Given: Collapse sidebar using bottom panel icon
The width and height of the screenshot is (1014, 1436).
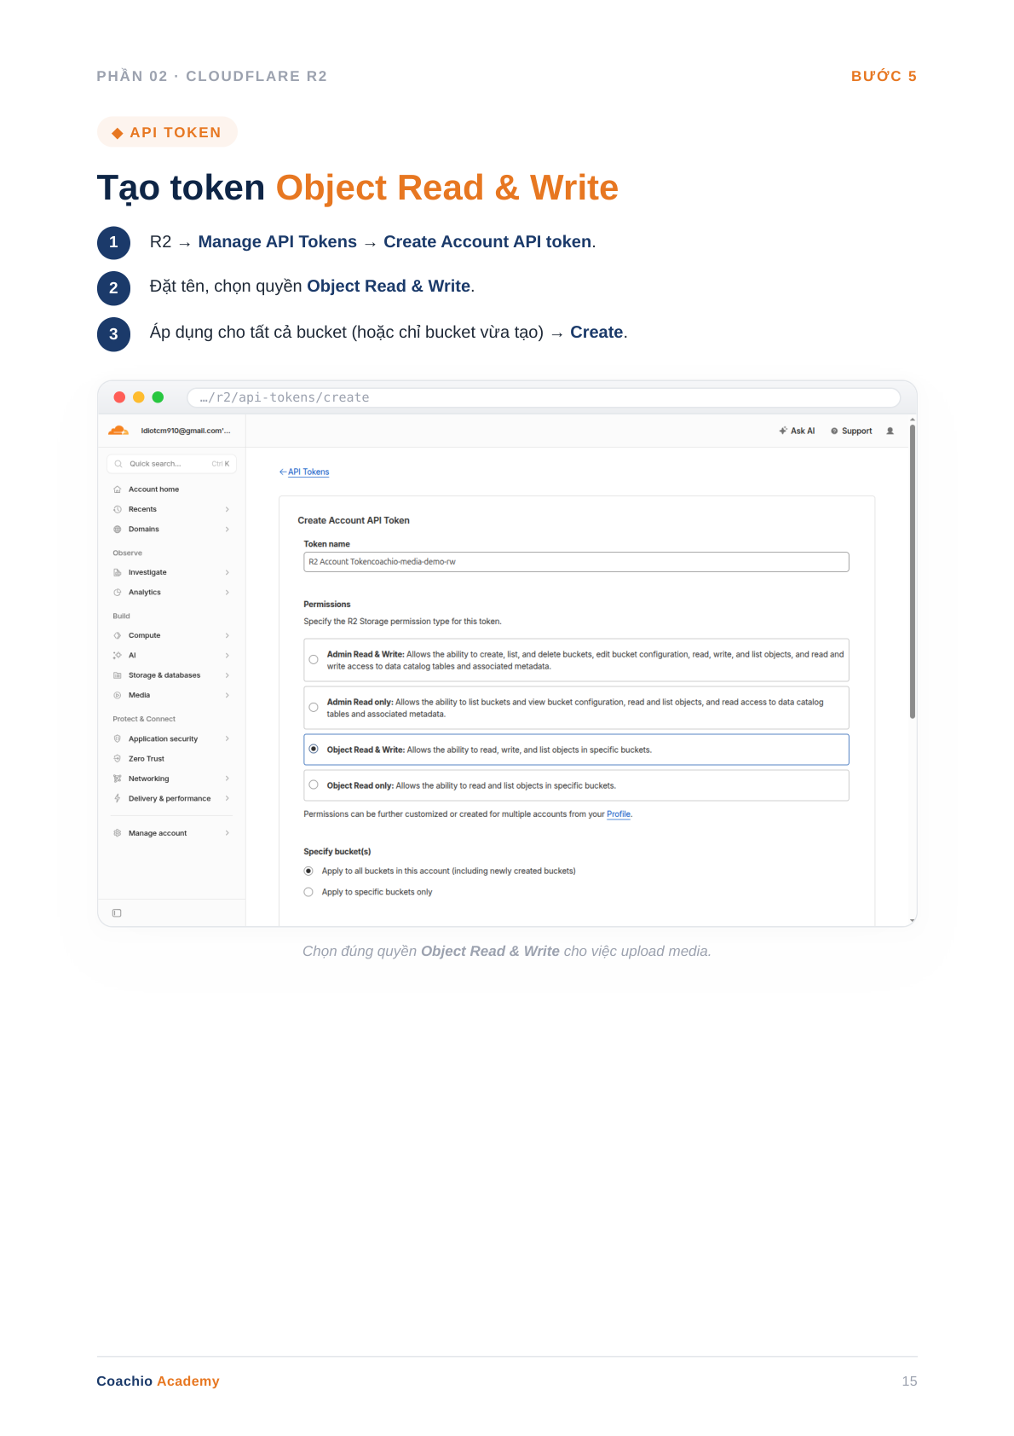Looking at the screenshot, I should point(117,913).
